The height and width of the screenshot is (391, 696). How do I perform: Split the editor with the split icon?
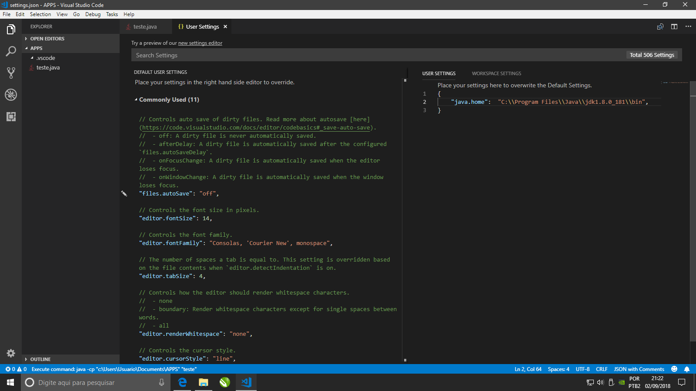point(674,27)
